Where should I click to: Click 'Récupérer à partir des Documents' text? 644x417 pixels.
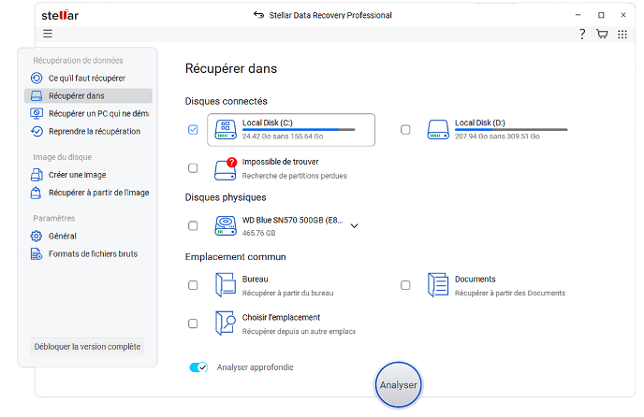(510, 293)
